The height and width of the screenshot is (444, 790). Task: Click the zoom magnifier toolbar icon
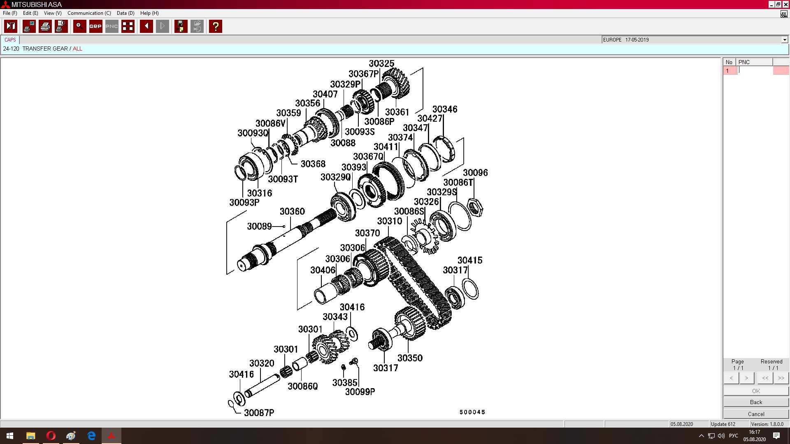pos(79,26)
